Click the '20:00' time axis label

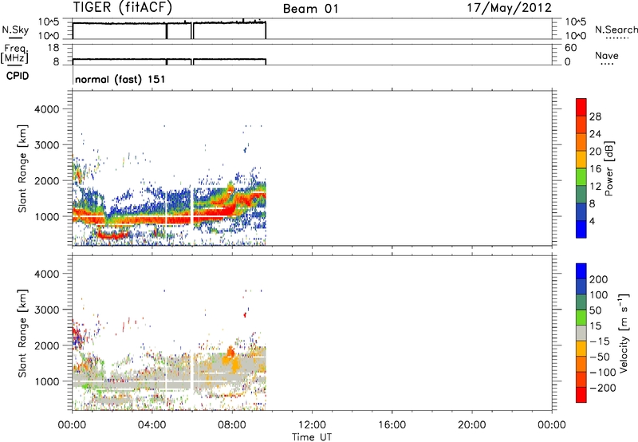coord(471,425)
